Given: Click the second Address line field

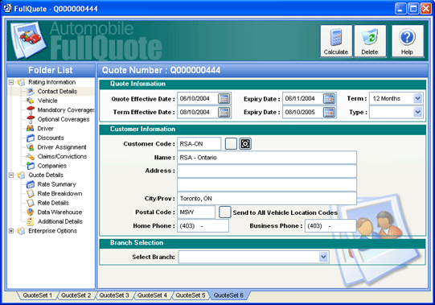Looking at the screenshot, I should point(267,185).
